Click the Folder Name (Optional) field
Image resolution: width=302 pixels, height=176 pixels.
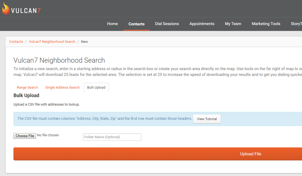112,137
